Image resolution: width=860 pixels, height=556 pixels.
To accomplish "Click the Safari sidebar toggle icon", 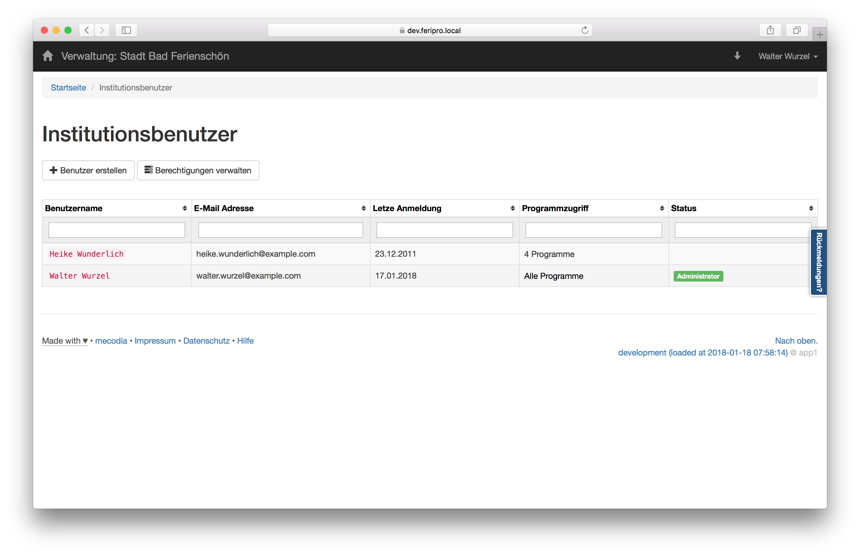I will [126, 30].
